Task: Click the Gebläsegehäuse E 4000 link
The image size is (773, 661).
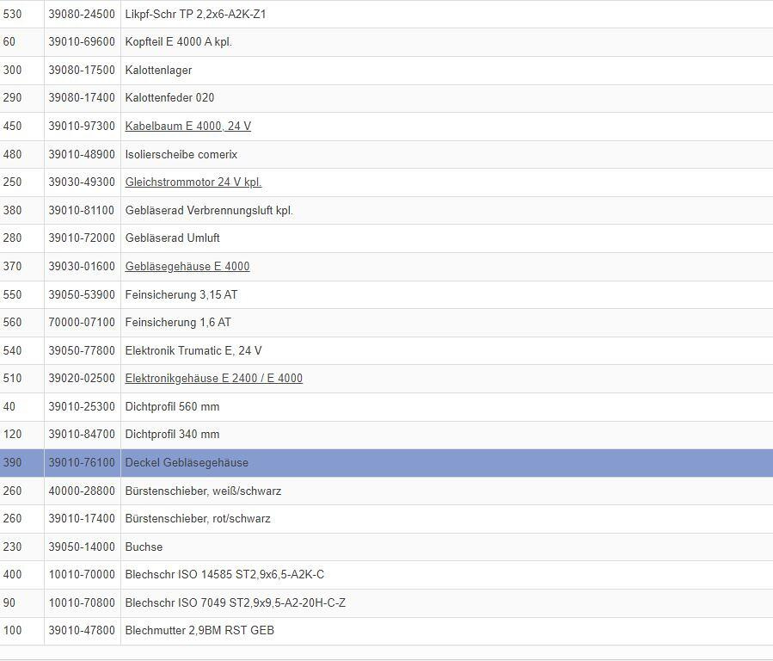Action: (x=187, y=267)
